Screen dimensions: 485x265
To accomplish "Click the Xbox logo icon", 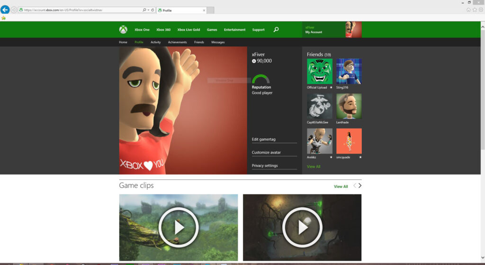I will click(x=123, y=30).
